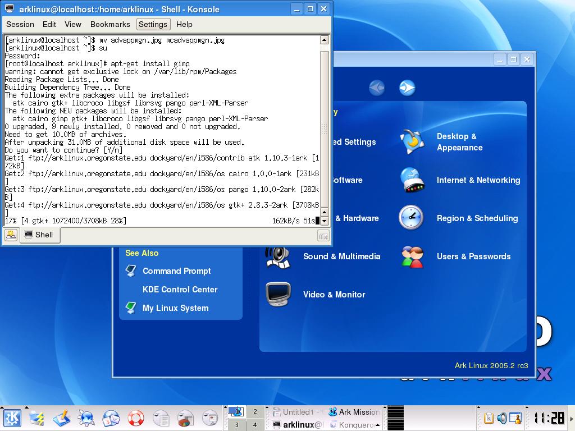
Task: Click the window-with-user tray icon
Action: [515, 418]
